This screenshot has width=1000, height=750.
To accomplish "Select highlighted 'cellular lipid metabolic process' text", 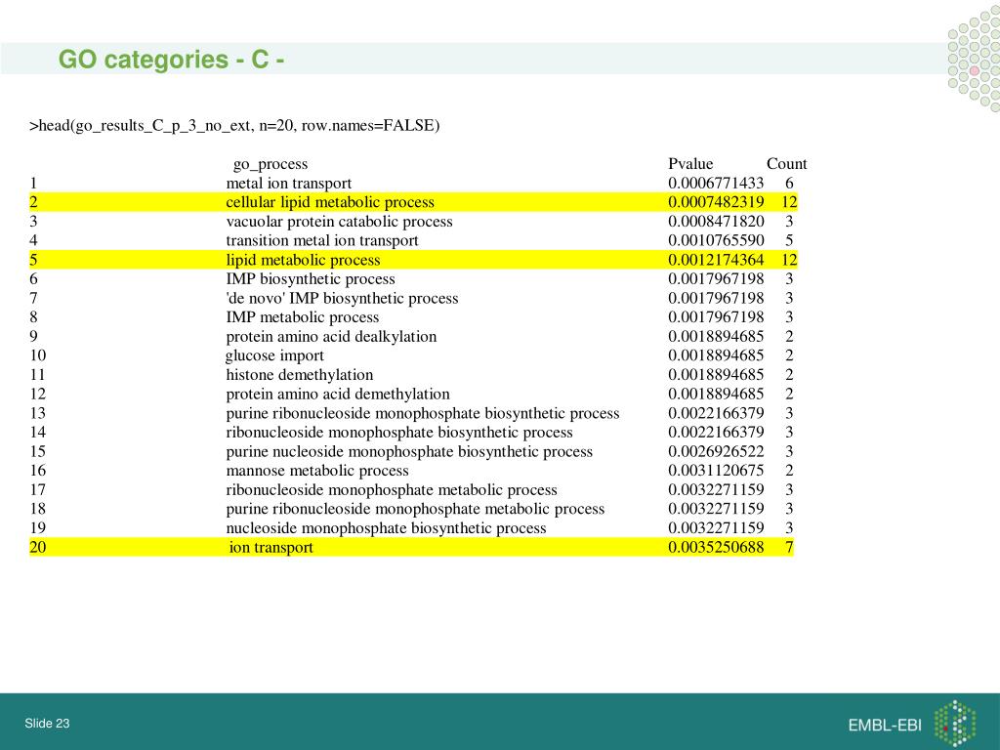I will tap(330, 202).
